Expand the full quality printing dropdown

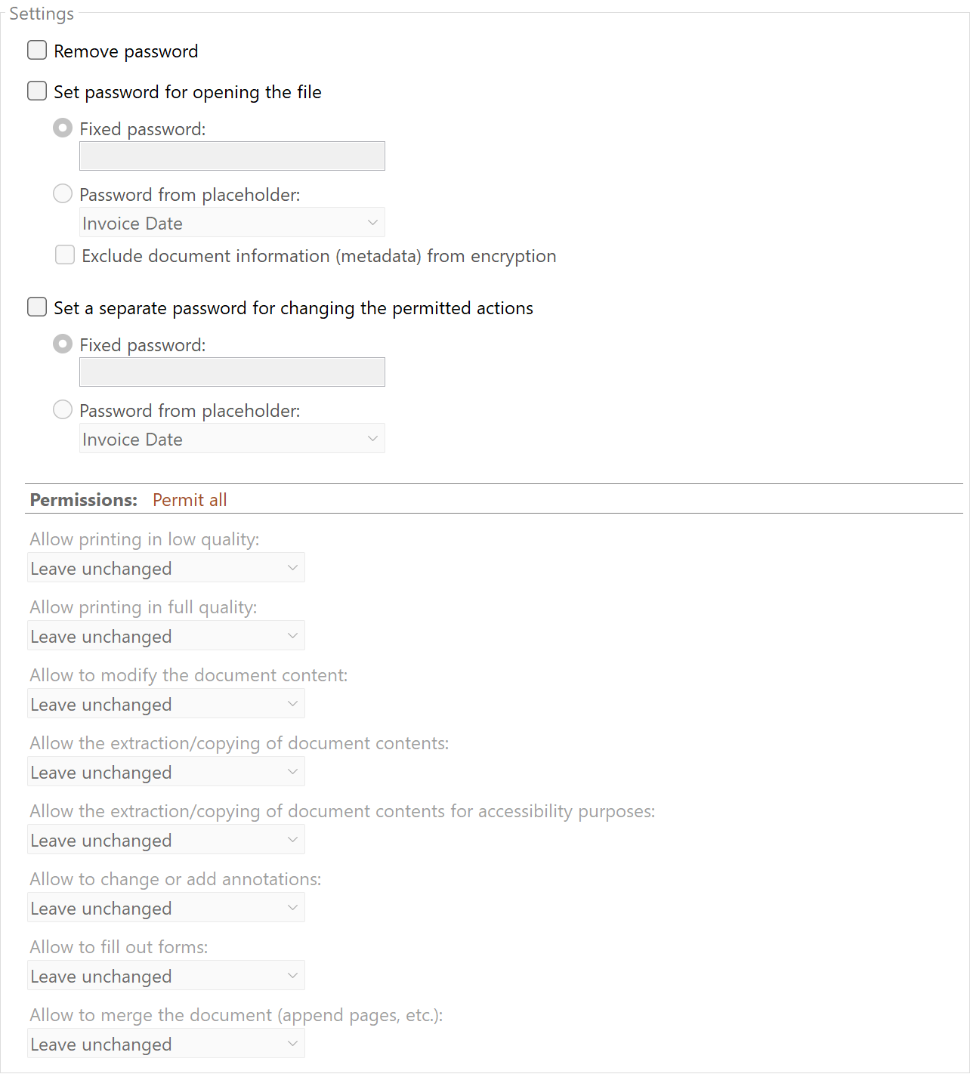coord(166,636)
